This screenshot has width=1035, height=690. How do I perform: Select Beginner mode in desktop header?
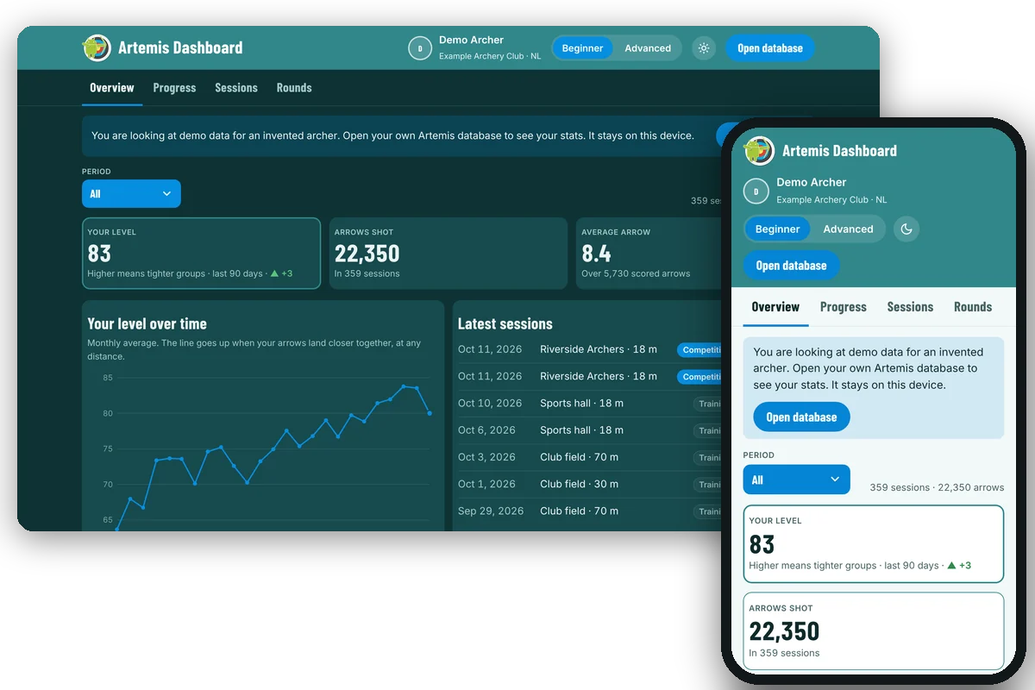click(582, 48)
